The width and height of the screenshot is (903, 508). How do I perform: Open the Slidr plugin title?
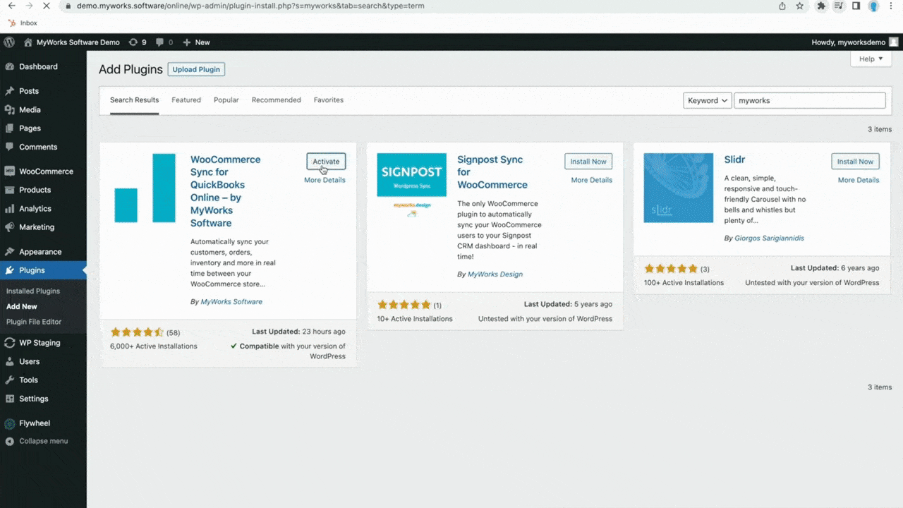pos(734,159)
